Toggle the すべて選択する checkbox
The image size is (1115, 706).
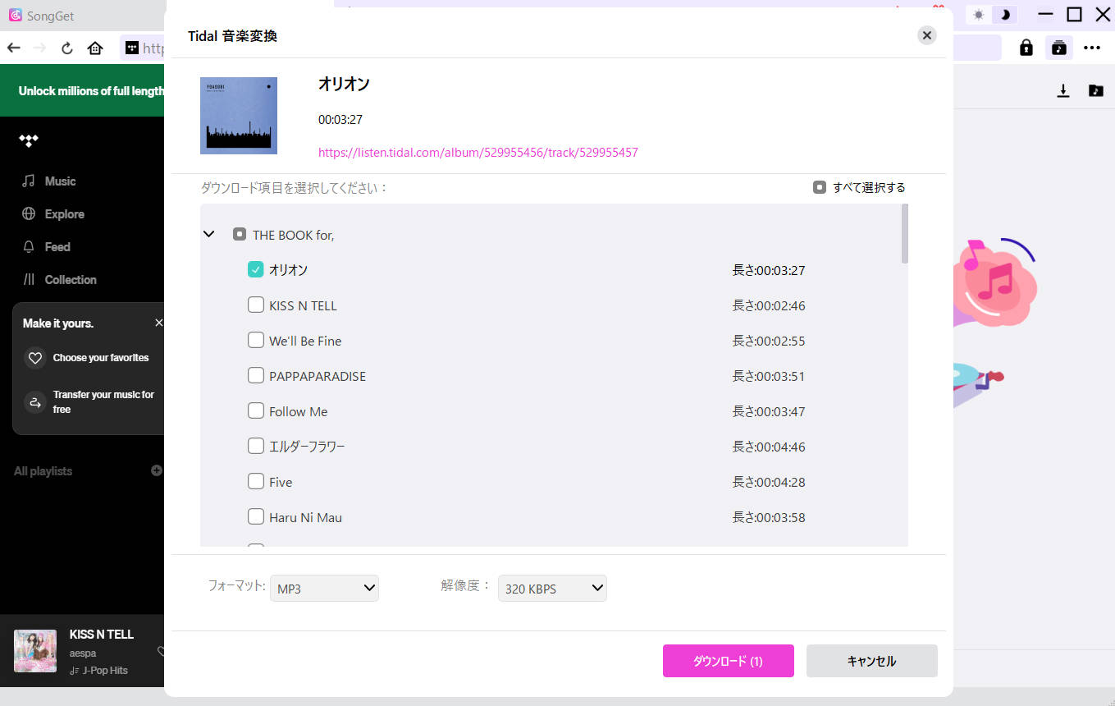[819, 187]
